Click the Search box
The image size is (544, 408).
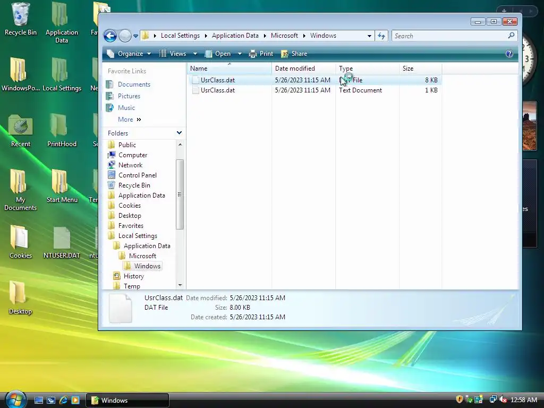pos(455,36)
